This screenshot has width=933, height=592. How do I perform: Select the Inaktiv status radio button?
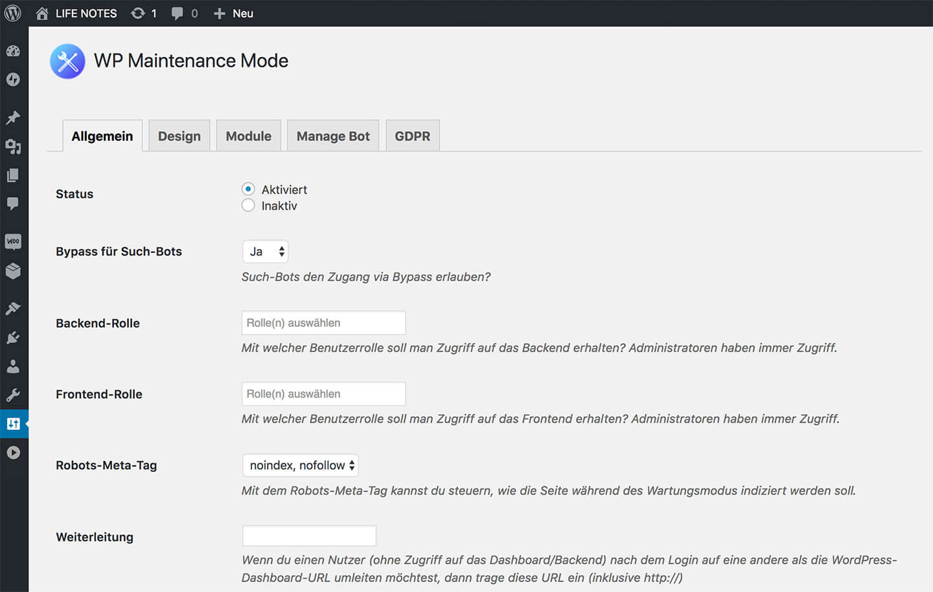pos(248,205)
